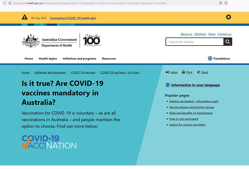
Task: Click the Australian Government crest logo
Action: 31,41
